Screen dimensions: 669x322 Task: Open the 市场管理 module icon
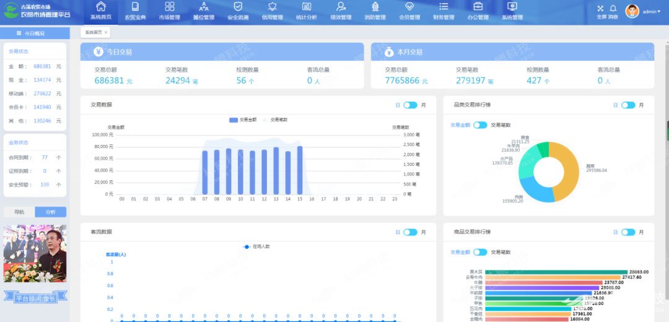[169, 7]
